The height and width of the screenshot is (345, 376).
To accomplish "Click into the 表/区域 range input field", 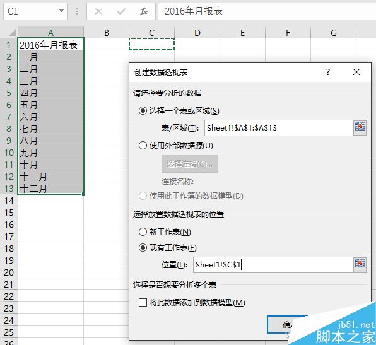I will [279, 128].
